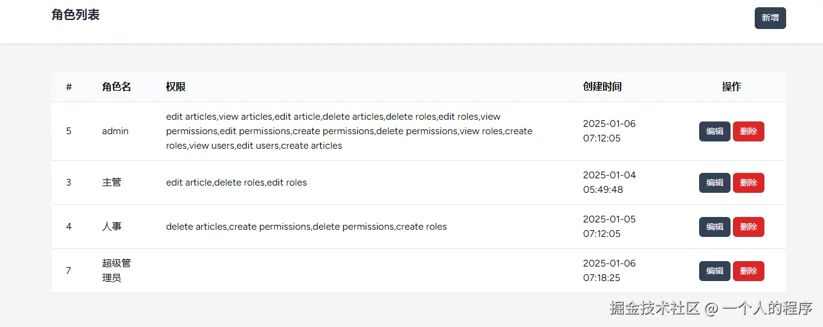
Task: Click the 角色列表 page heading
Action: click(76, 15)
